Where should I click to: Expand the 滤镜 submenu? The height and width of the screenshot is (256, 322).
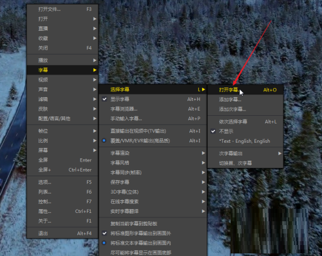point(62,99)
